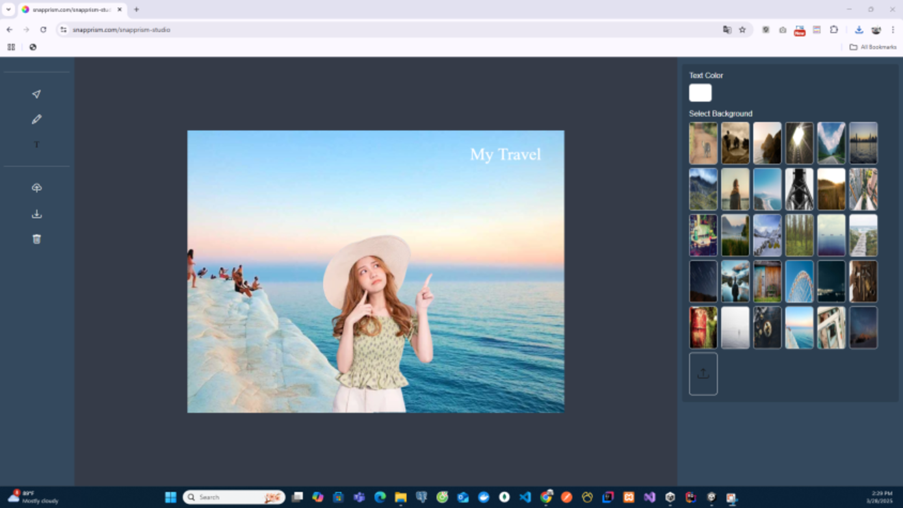Open a new browser tab
Screen dimensions: 903x508
click(137, 10)
